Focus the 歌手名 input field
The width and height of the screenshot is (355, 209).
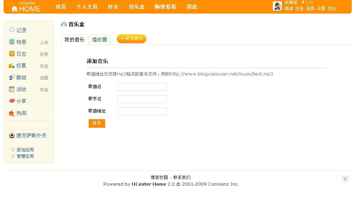click(142, 99)
